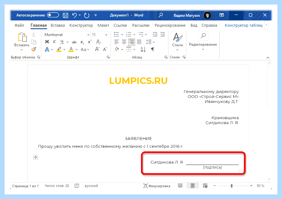Open the font size 11 dropdown
The image size is (282, 199).
point(106,35)
